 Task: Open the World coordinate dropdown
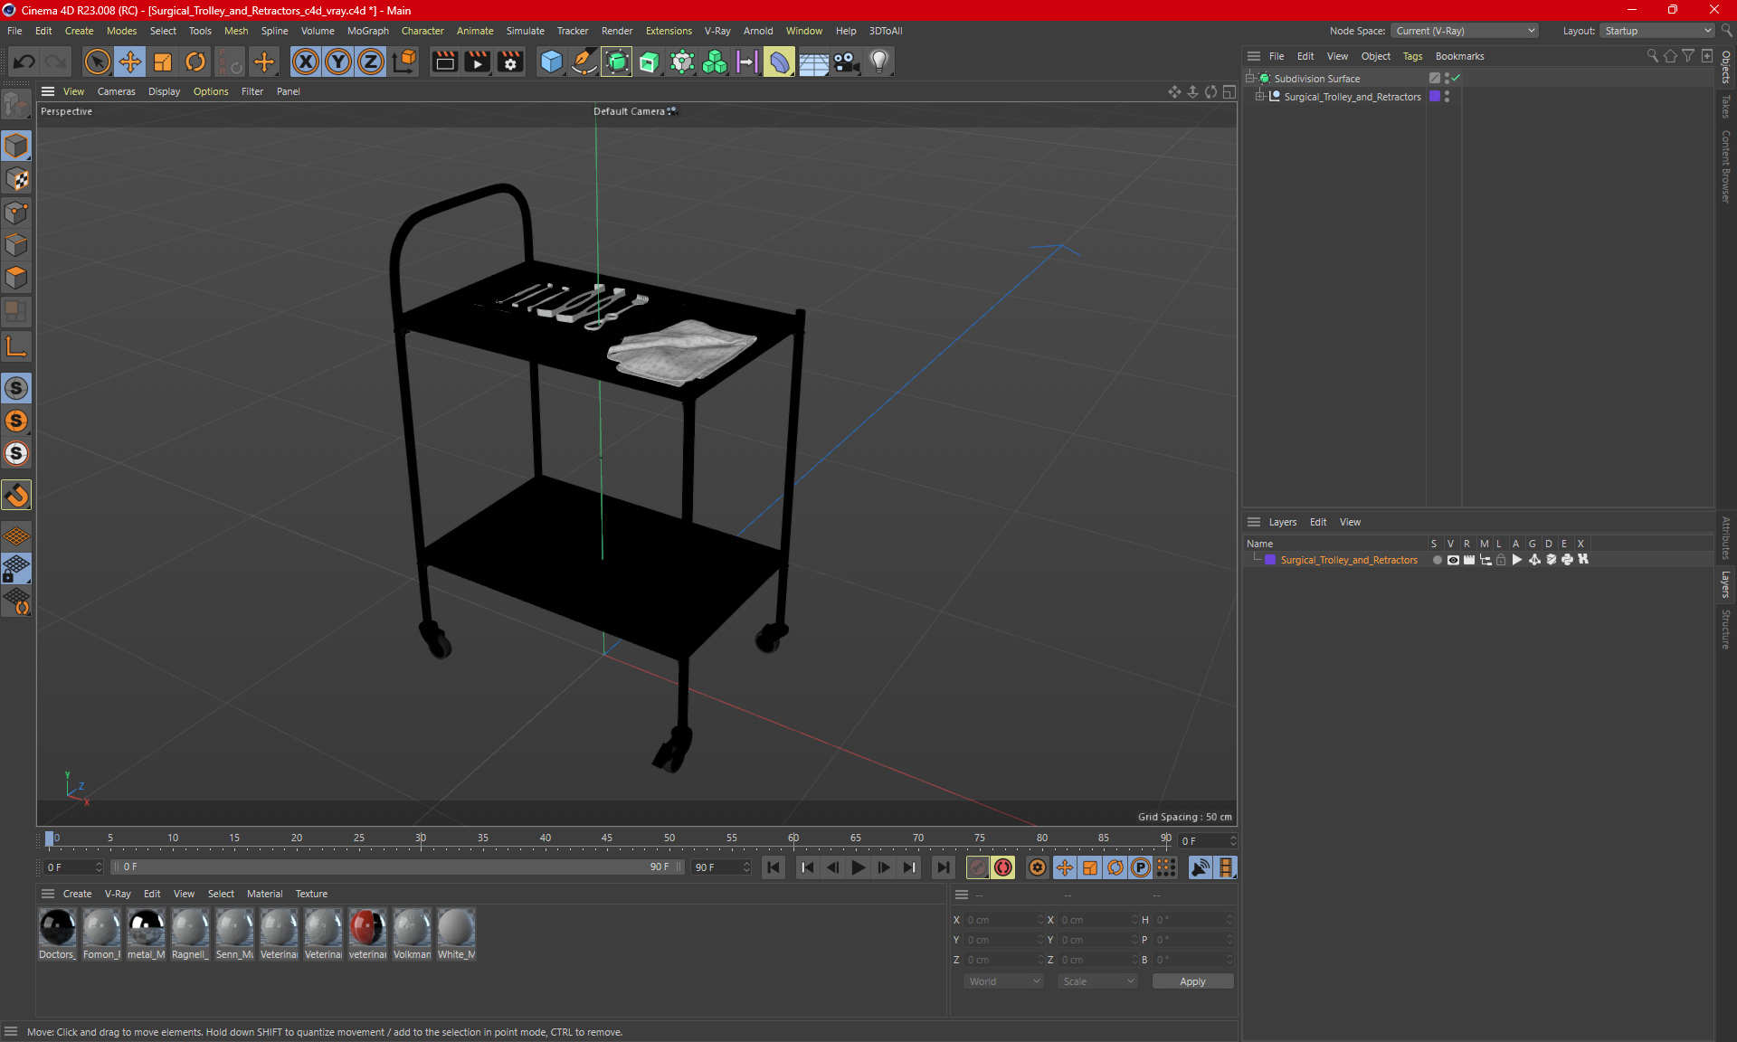(1003, 981)
